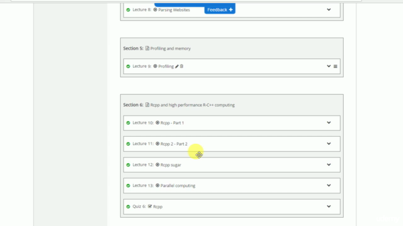Click green published check on Quiz 6
This screenshot has height=226, width=403.
(x=128, y=207)
